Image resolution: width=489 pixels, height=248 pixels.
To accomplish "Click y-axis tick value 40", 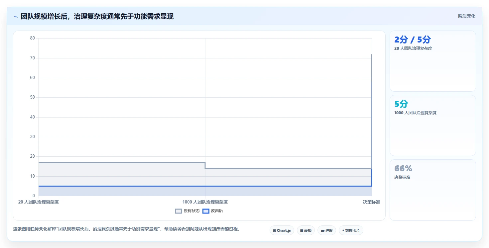I will (x=32, y=117).
